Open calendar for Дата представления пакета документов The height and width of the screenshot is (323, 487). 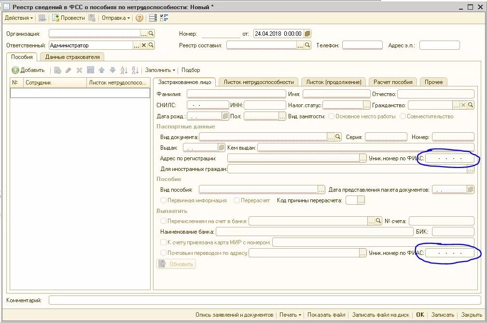(x=471, y=190)
